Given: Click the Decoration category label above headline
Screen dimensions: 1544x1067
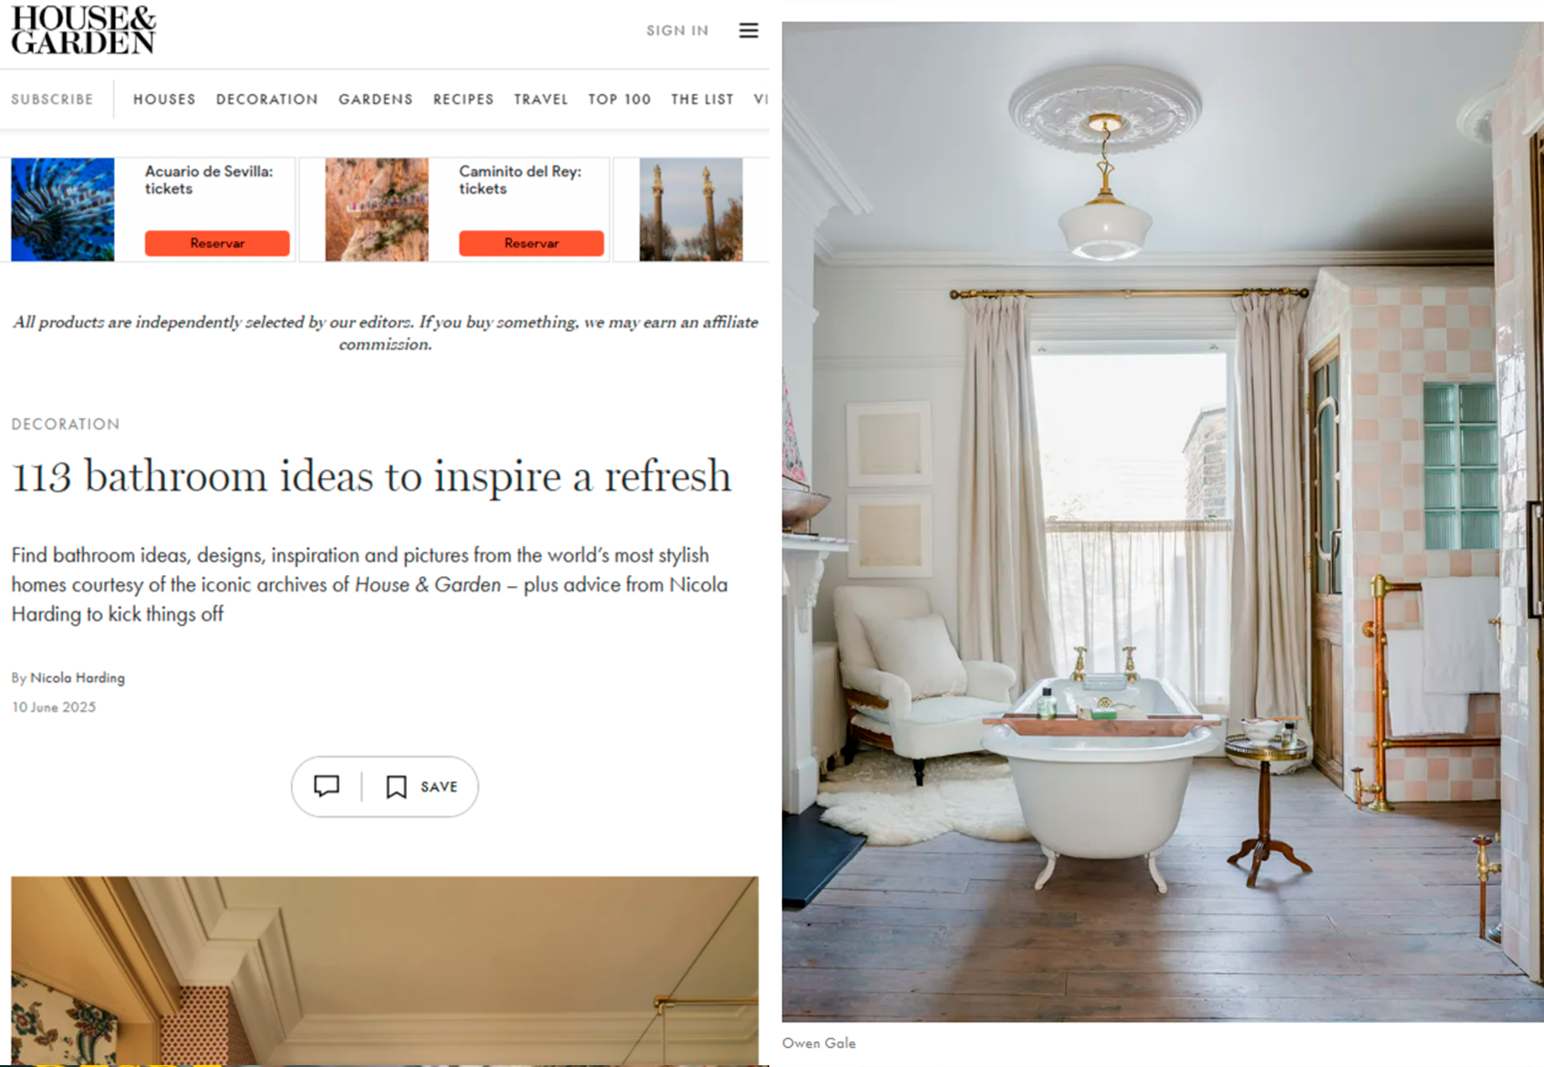Looking at the screenshot, I should click(x=66, y=424).
